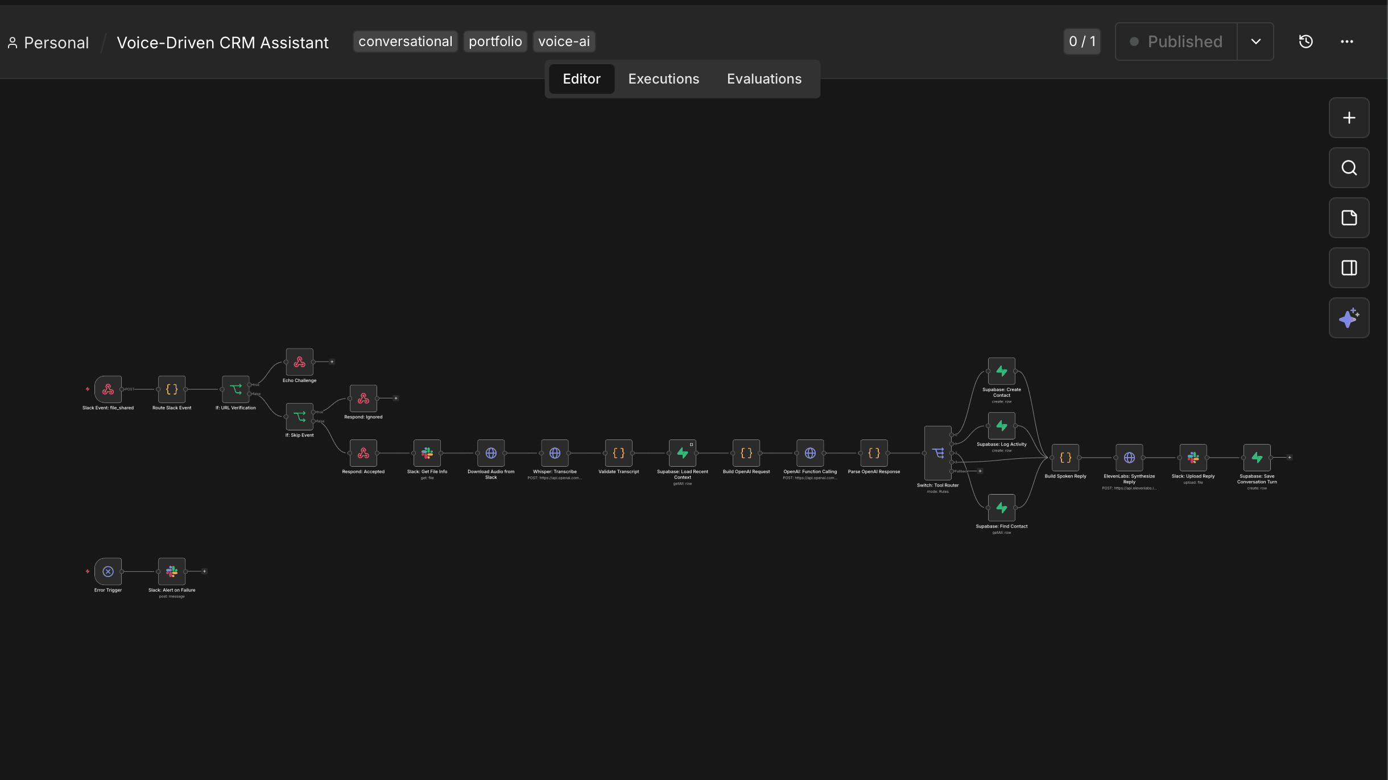Open the canvas search button
The width and height of the screenshot is (1388, 780).
(1349, 168)
